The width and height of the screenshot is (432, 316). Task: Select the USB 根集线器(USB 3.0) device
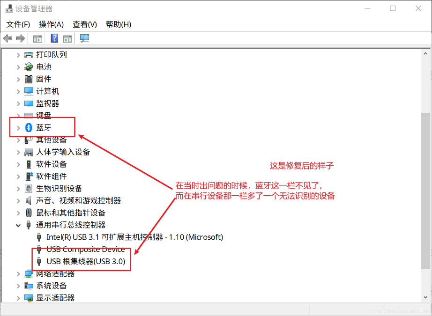[86, 262]
